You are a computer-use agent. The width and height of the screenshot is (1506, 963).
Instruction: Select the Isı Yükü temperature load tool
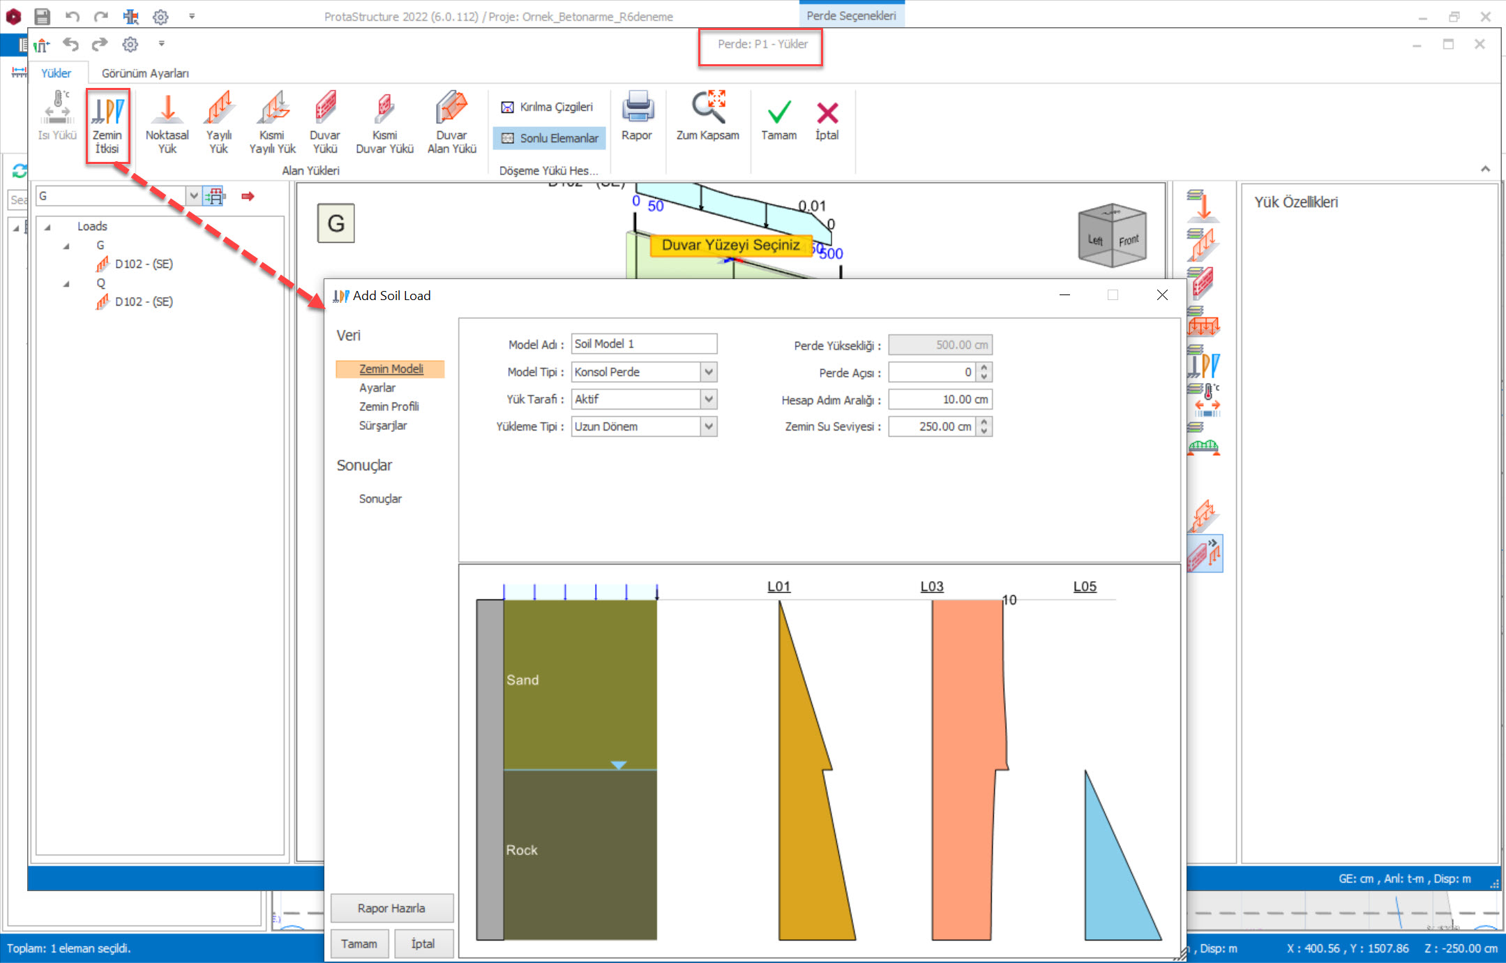[x=57, y=117]
